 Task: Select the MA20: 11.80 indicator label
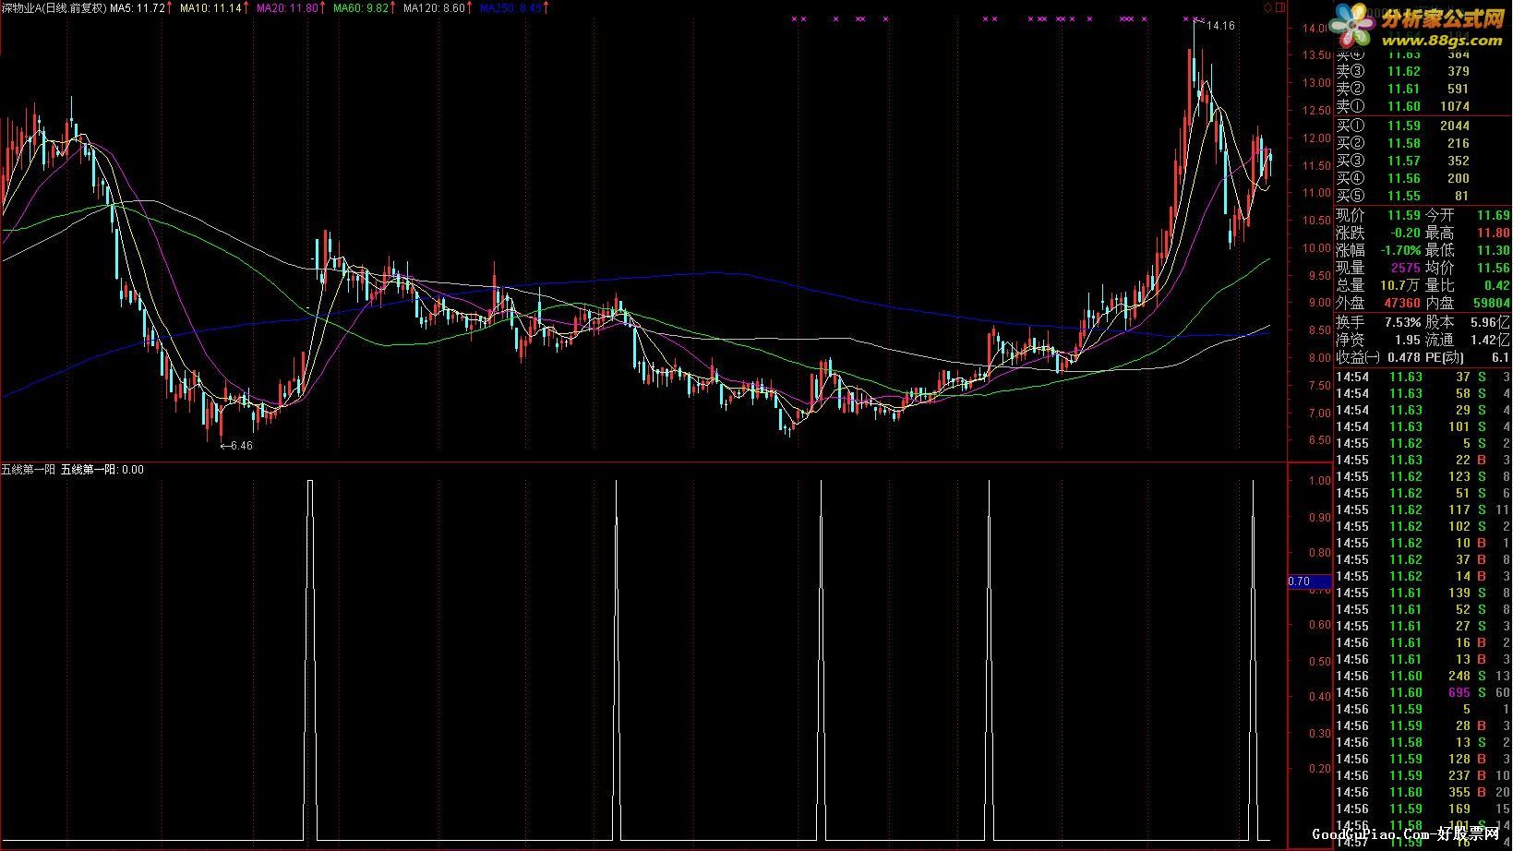287,7
